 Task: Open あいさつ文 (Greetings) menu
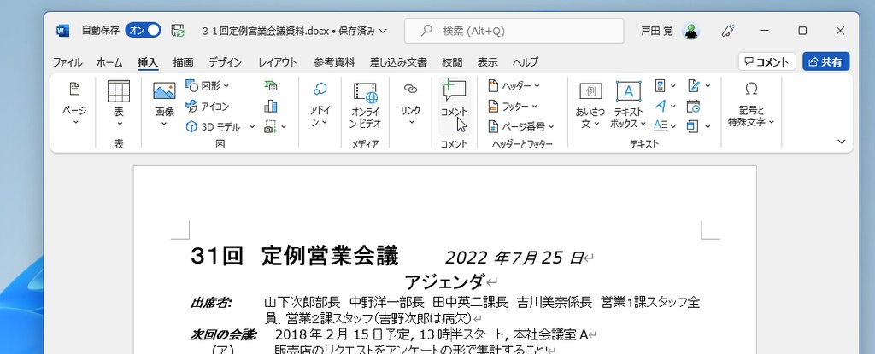[590, 106]
